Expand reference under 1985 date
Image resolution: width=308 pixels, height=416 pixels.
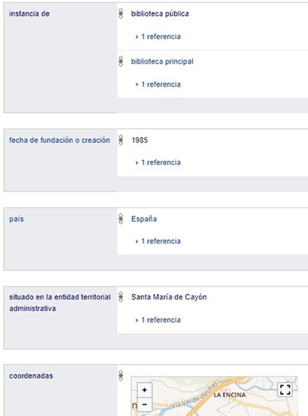click(x=158, y=162)
